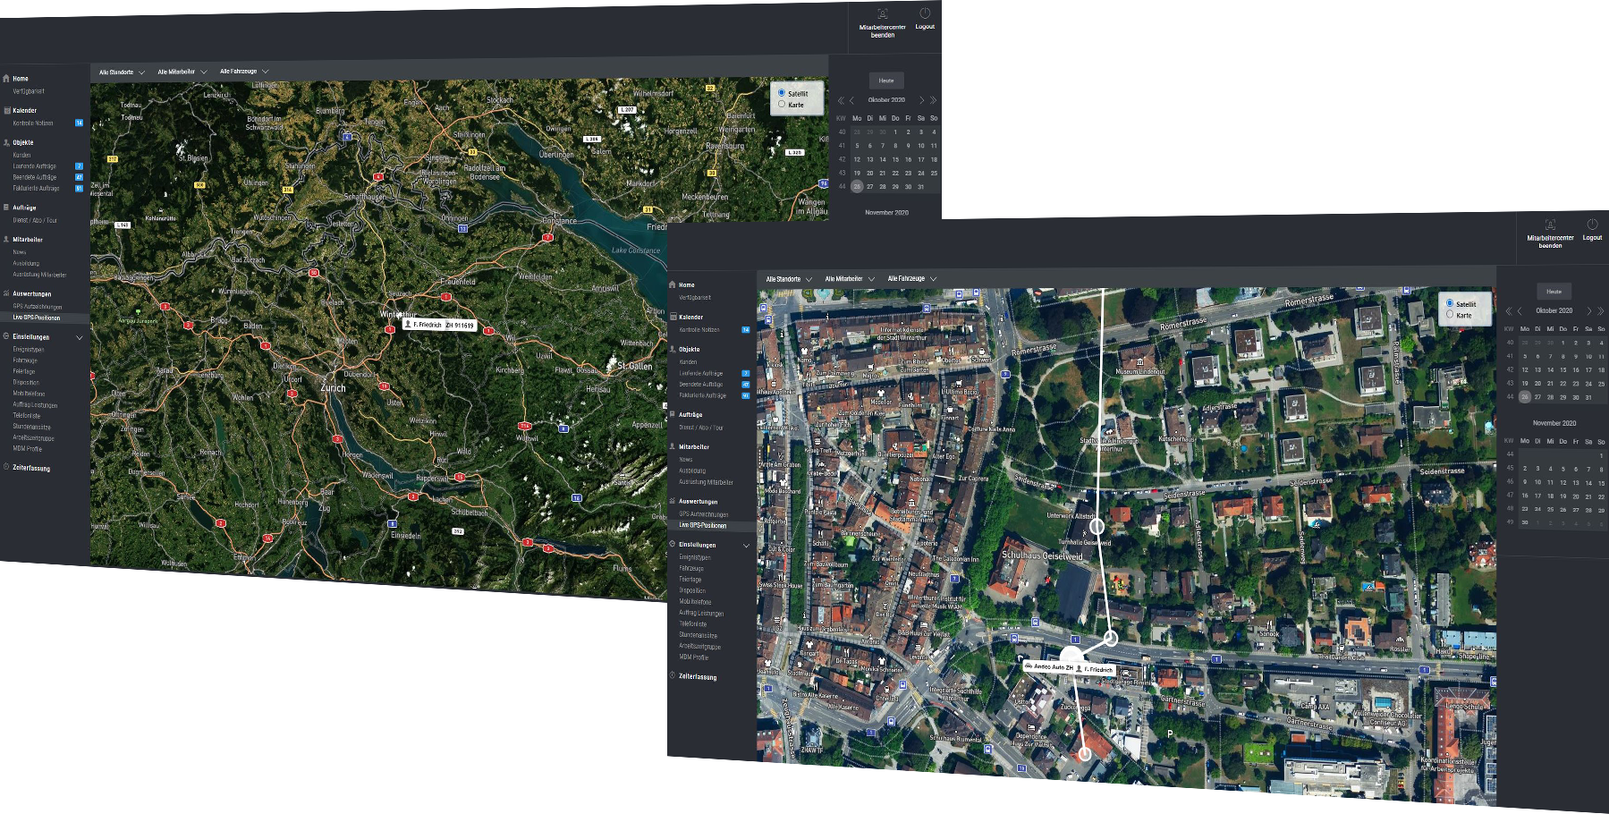Select Satellit radio button in back window
1609x814 pixels.
(x=782, y=92)
